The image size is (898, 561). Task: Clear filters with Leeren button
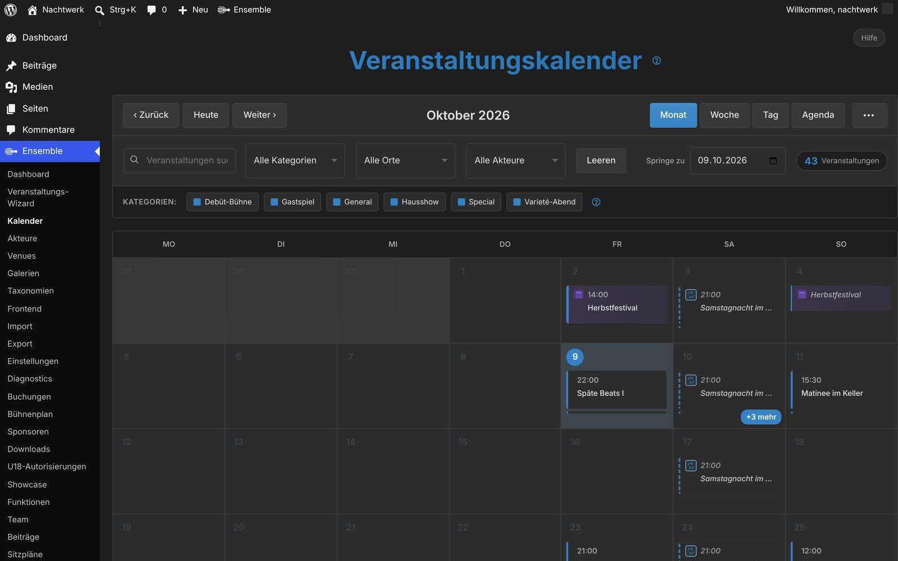pos(601,160)
